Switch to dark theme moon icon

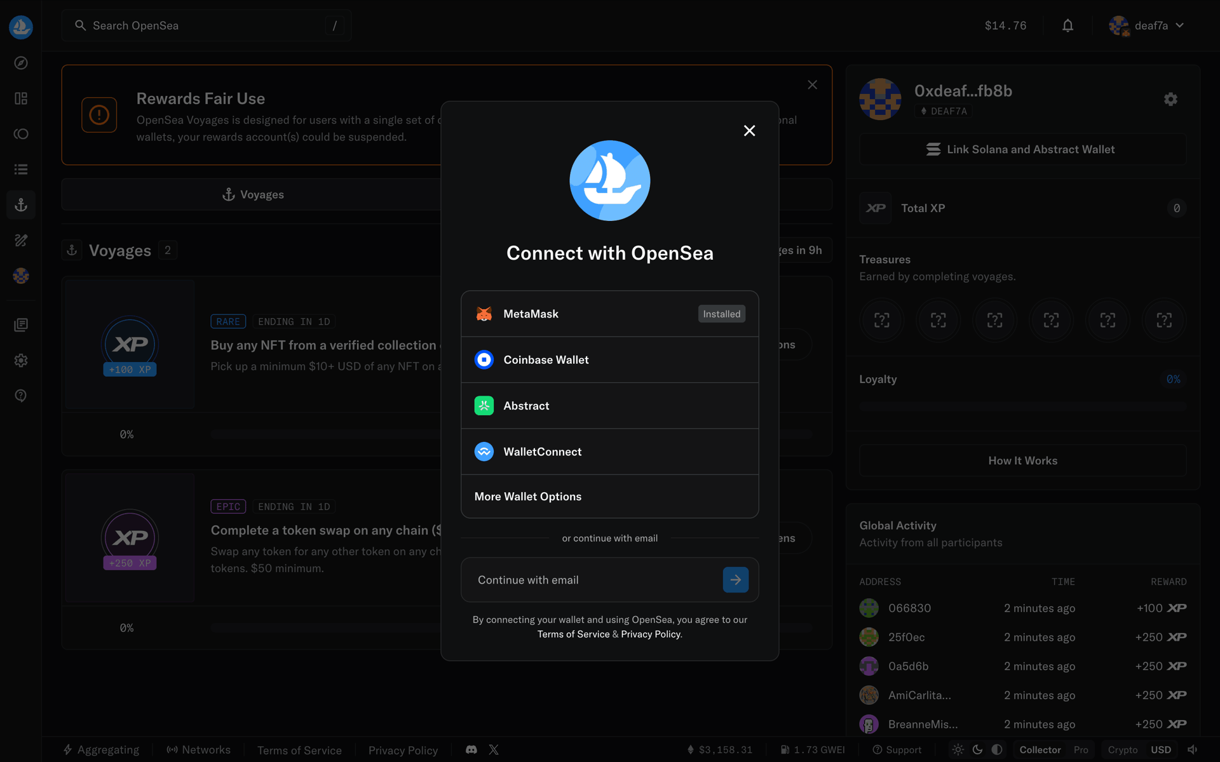pos(977,750)
